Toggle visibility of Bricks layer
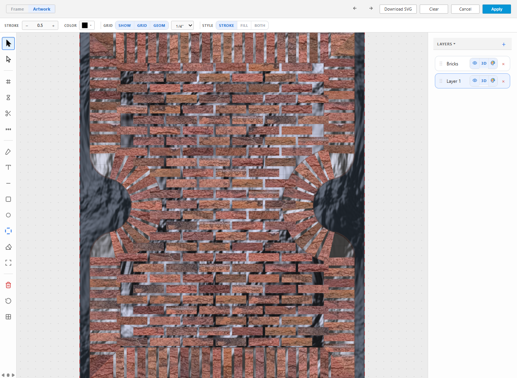517x378 pixels. click(475, 63)
